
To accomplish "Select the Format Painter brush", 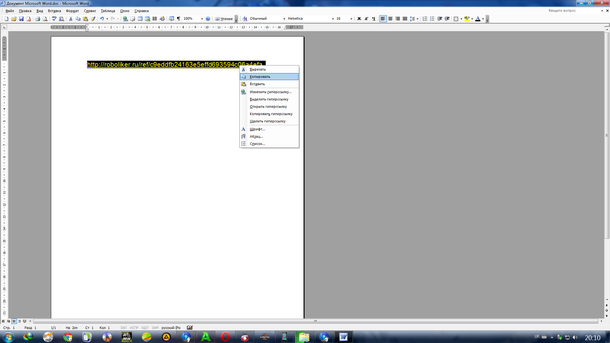I will (93, 19).
